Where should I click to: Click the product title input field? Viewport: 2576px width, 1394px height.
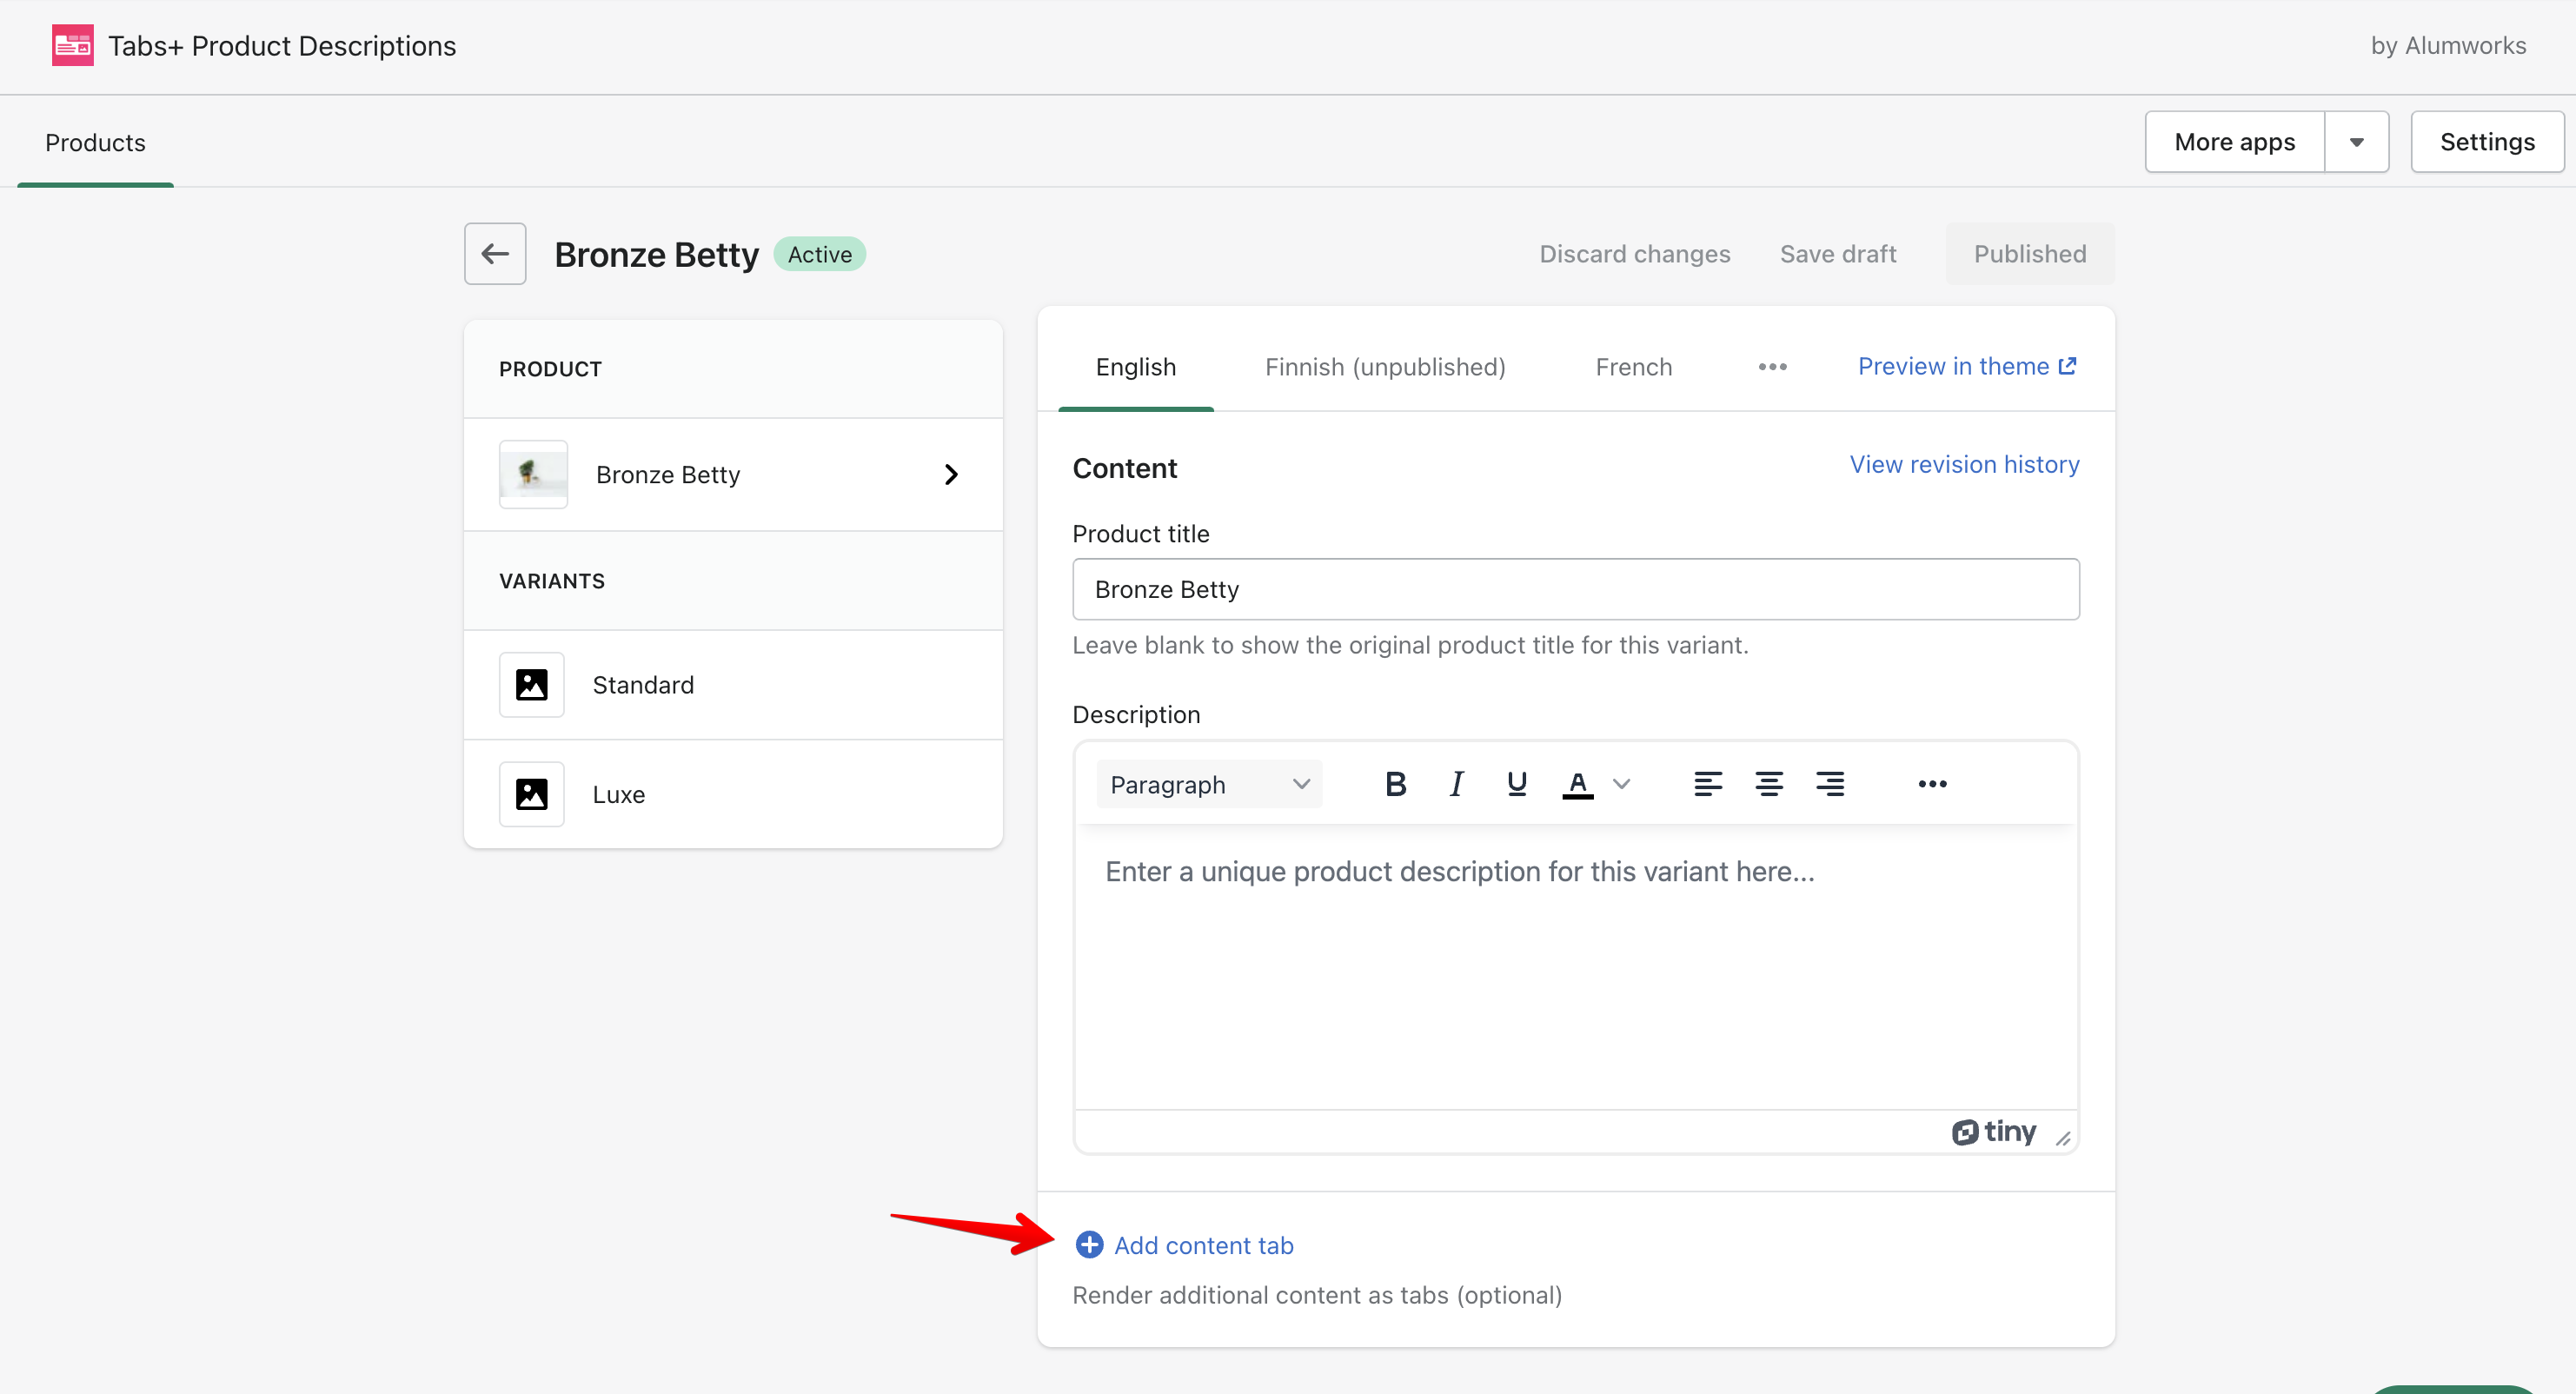(x=1576, y=589)
